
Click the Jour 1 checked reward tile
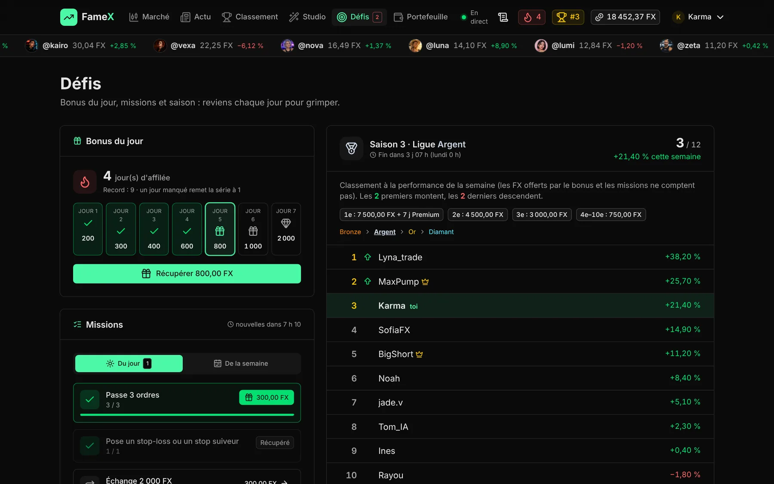(88, 229)
